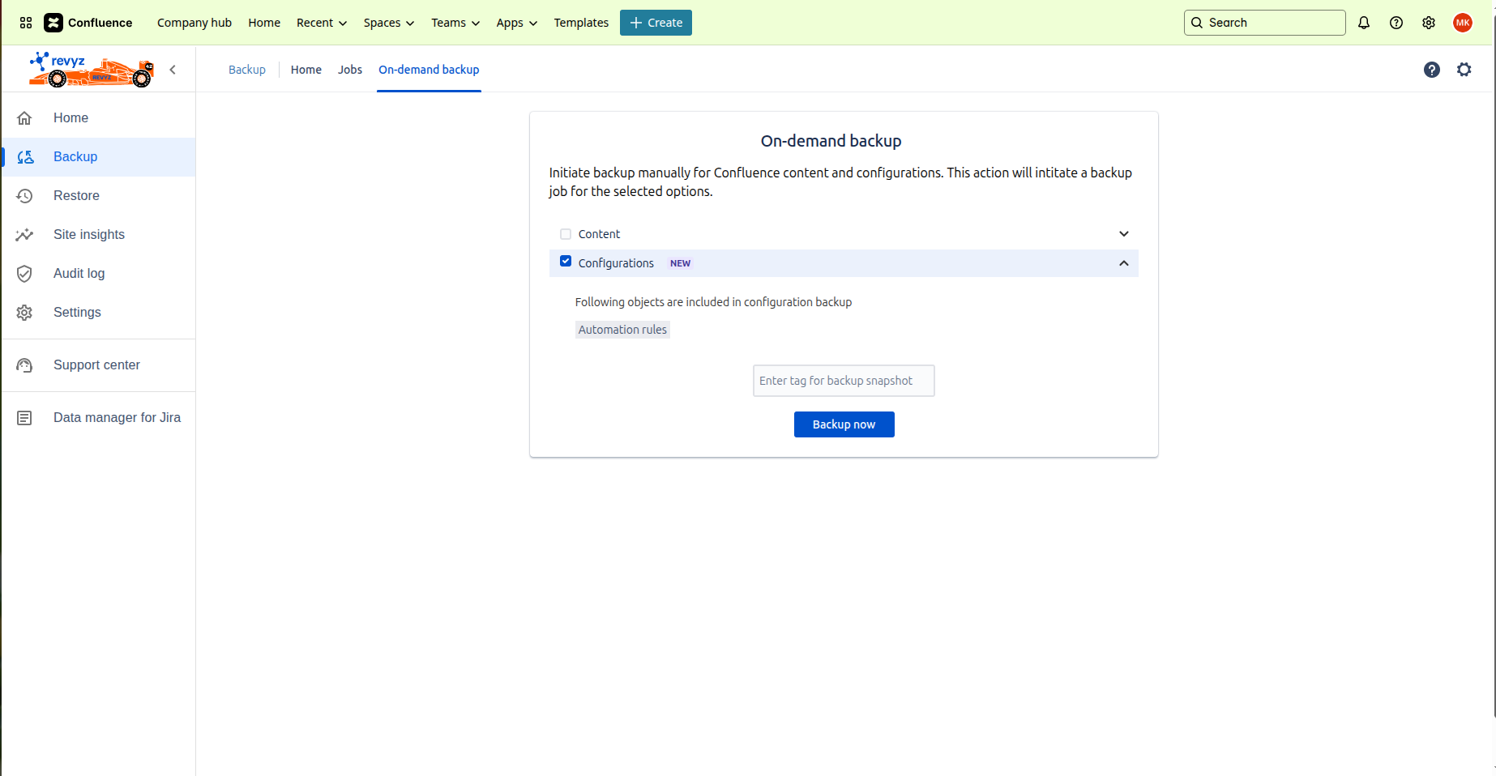Collapse the sidebar with the arrow icon
Viewport: 1496px width, 776px height.
coord(173,70)
